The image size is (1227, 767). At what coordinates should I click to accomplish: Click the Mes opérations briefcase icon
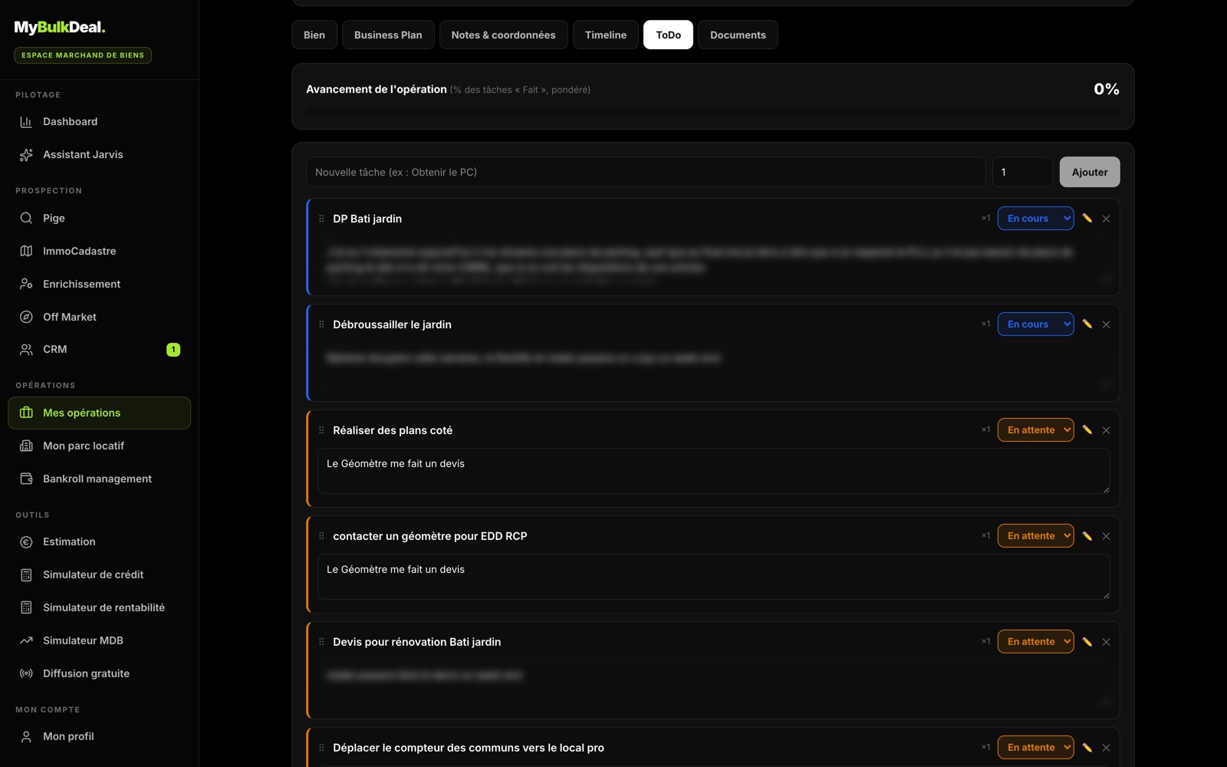coord(26,413)
